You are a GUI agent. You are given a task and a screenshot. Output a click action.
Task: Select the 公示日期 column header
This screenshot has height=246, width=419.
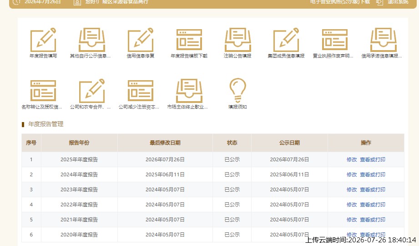pos(289,143)
